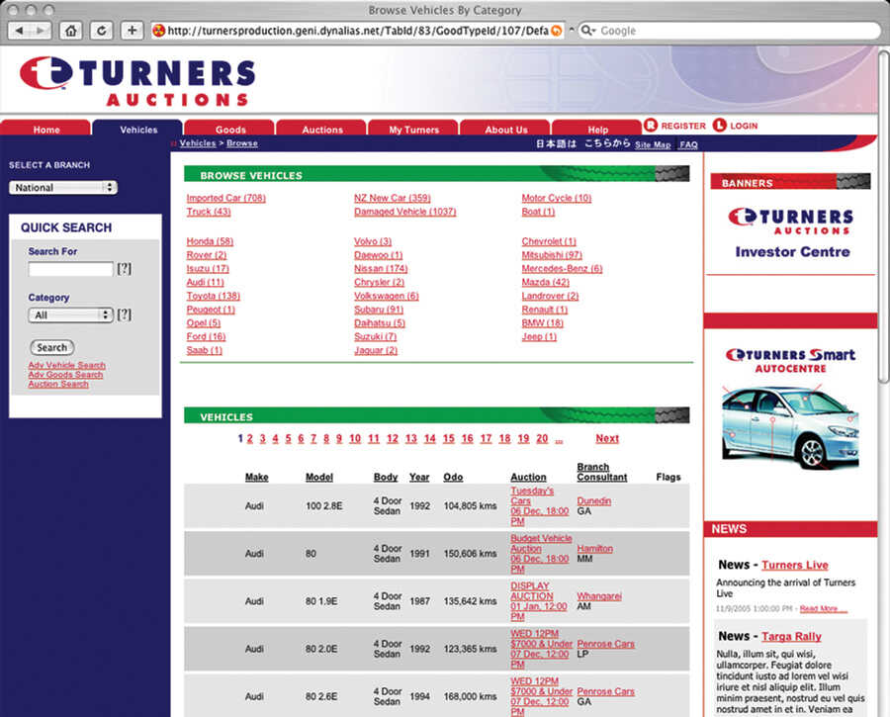Click the Japanese language link
The width and height of the screenshot is (890, 717).
582,143
